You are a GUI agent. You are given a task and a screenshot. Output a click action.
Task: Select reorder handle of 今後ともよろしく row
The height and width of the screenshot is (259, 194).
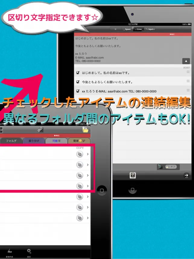(188, 81)
